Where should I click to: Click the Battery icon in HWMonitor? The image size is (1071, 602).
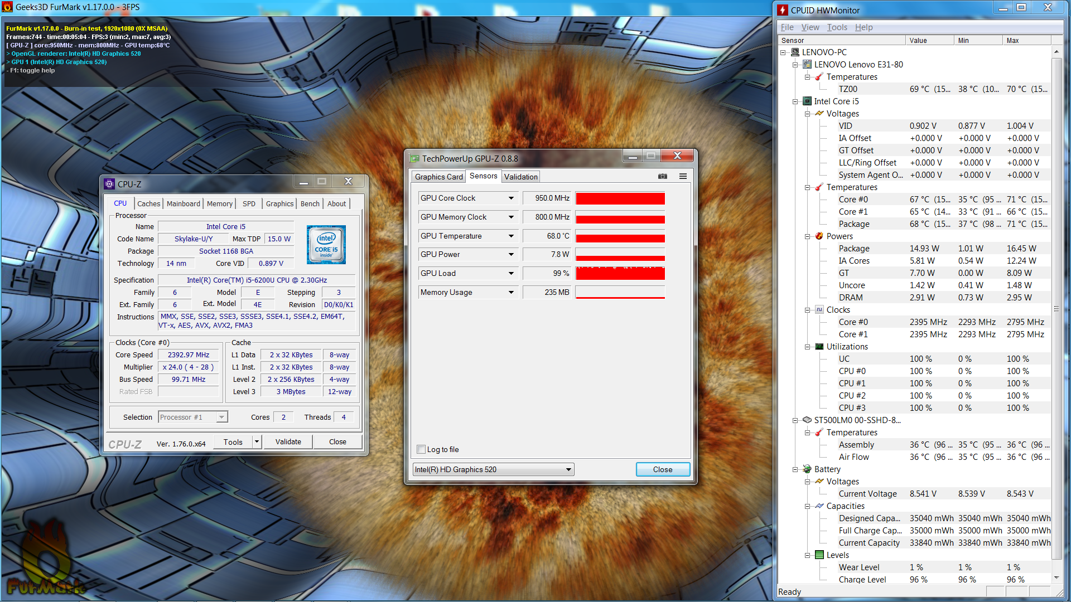click(807, 469)
